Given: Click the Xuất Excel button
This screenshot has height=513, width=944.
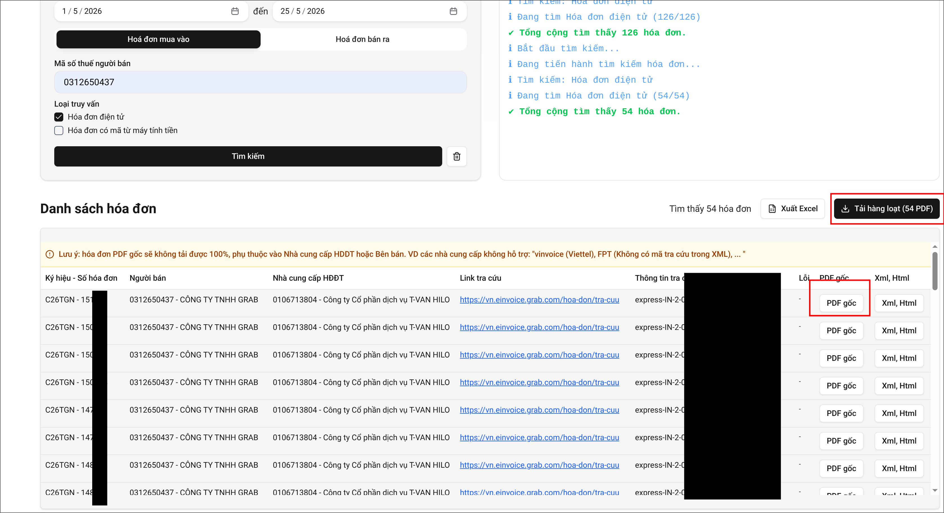Looking at the screenshot, I should [x=793, y=209].
